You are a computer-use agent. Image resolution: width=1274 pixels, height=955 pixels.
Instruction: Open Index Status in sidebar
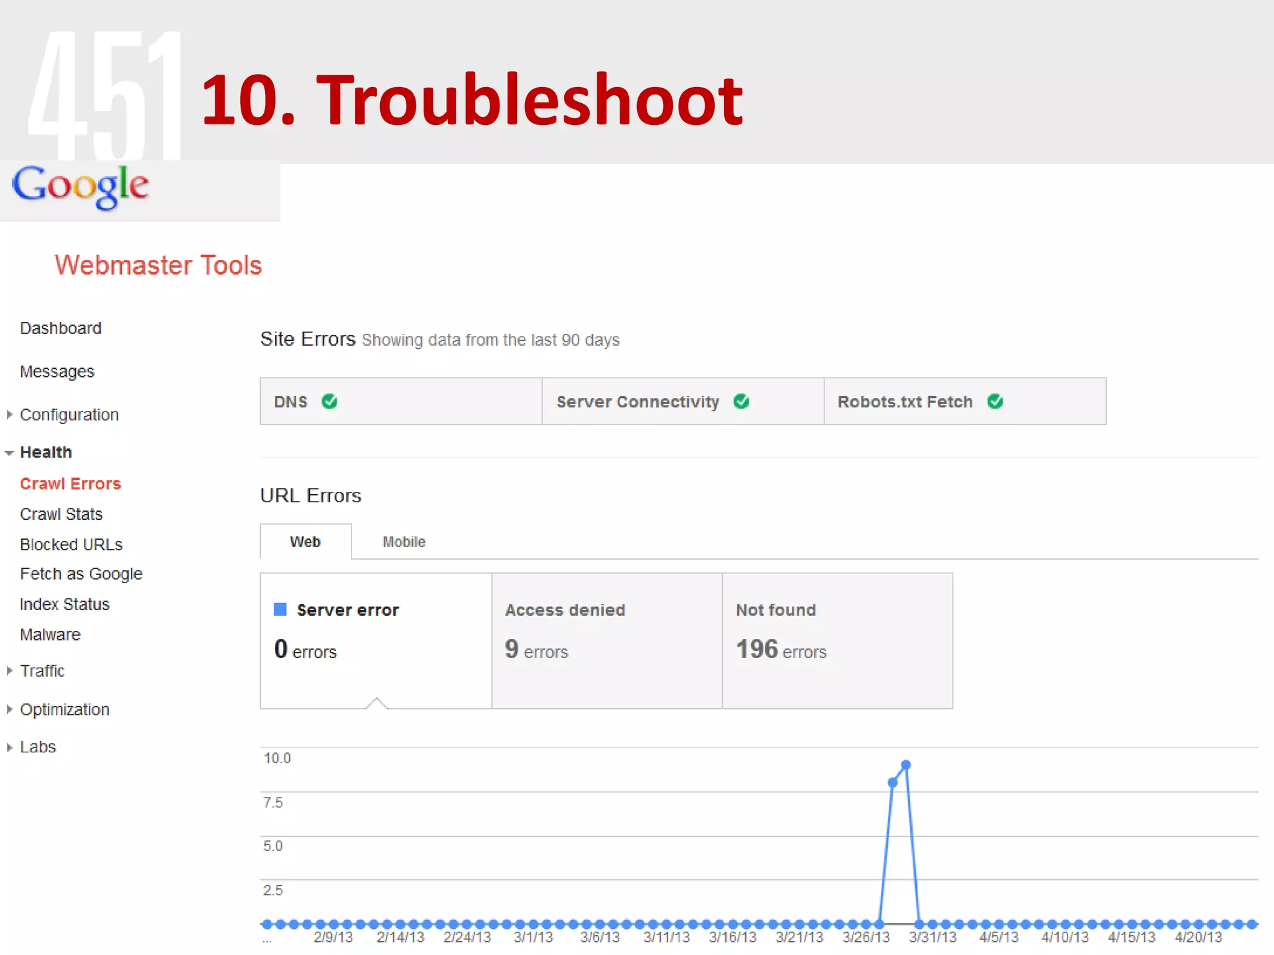pyautogui.click(x=65, y=604)
